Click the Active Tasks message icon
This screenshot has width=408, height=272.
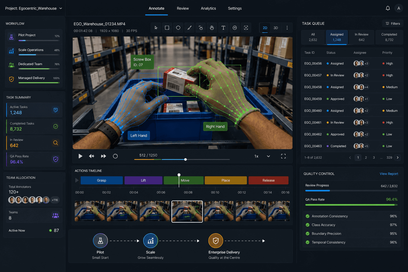click(x=56, y=110)
